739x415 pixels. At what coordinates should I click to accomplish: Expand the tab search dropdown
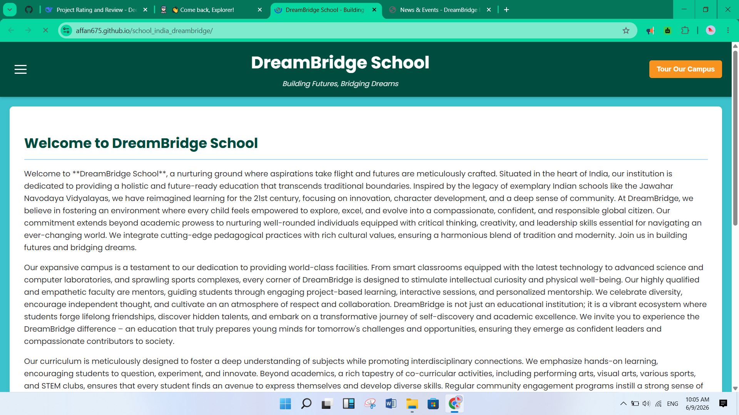pyautogui.click(x=10, y=10)
